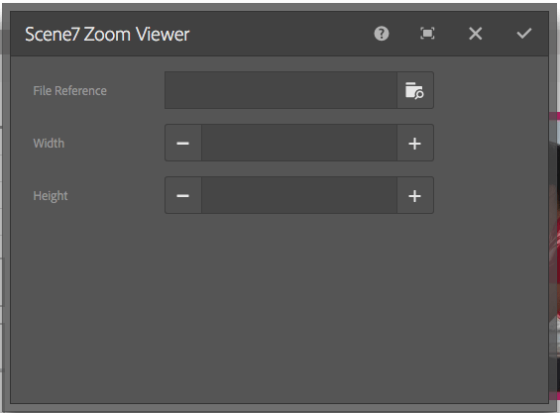
Task: Decrease Width with the minus button
Action: 182,143
